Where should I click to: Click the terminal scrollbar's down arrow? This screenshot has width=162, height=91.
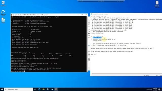(87, 71)
